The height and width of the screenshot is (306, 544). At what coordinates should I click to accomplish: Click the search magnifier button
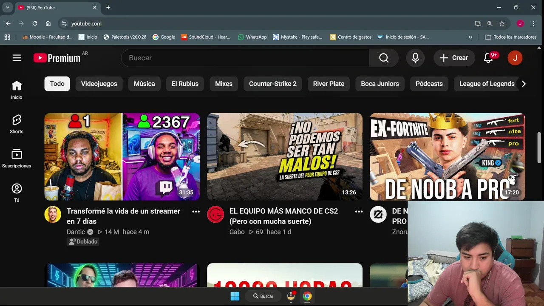384,58
